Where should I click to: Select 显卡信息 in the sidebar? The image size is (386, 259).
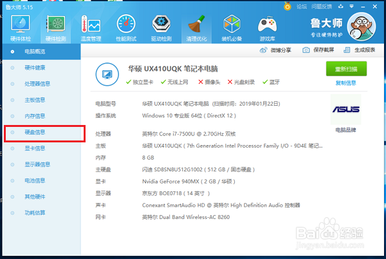(x=41, y=148)
